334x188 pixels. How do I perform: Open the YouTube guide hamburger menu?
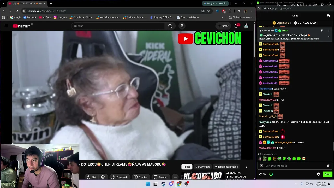pos(7,26)
